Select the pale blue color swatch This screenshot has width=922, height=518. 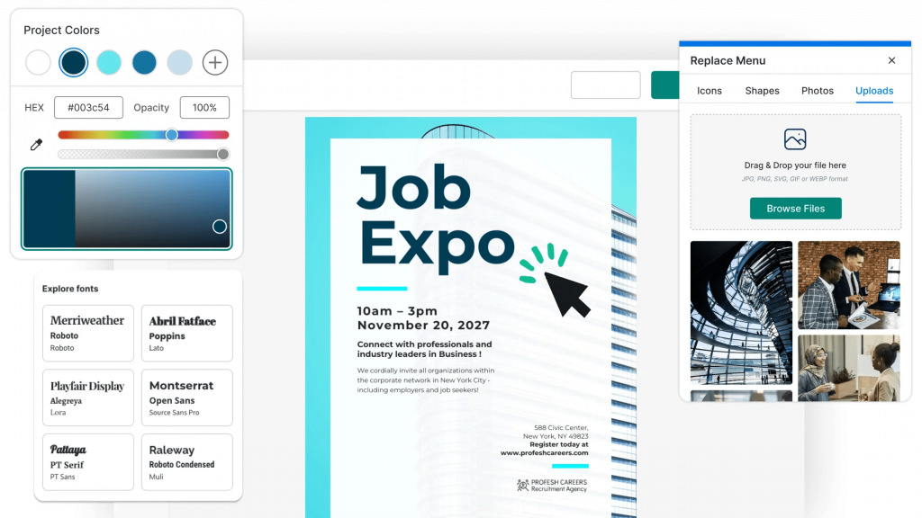179,62
